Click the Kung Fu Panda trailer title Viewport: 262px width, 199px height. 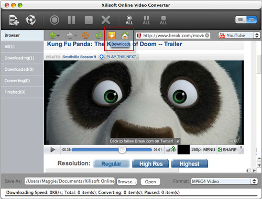[115, 44]
